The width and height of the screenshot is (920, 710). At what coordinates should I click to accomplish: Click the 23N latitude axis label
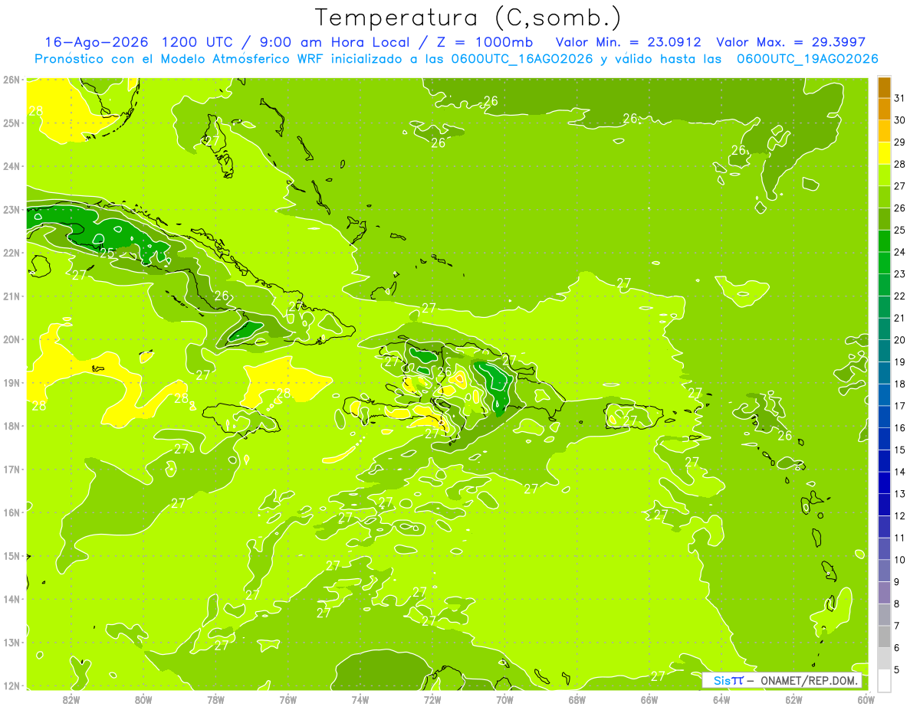point(11,209)
